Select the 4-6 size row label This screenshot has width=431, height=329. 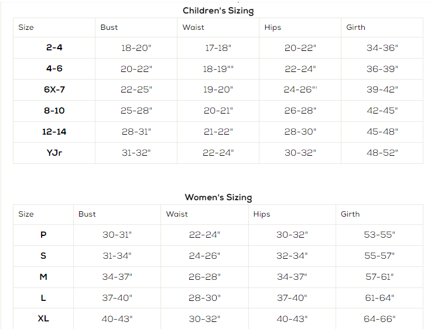tap(54, 68)
